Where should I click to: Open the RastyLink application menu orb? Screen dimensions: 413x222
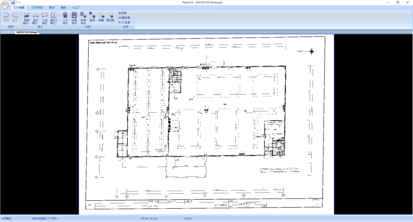pos(4,4)
